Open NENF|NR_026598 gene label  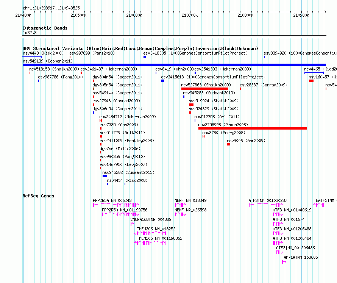[190, 210]
